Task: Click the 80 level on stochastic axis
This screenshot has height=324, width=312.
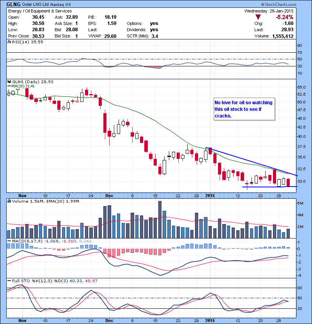Action: pyautogui.click(x=300, y=288)
